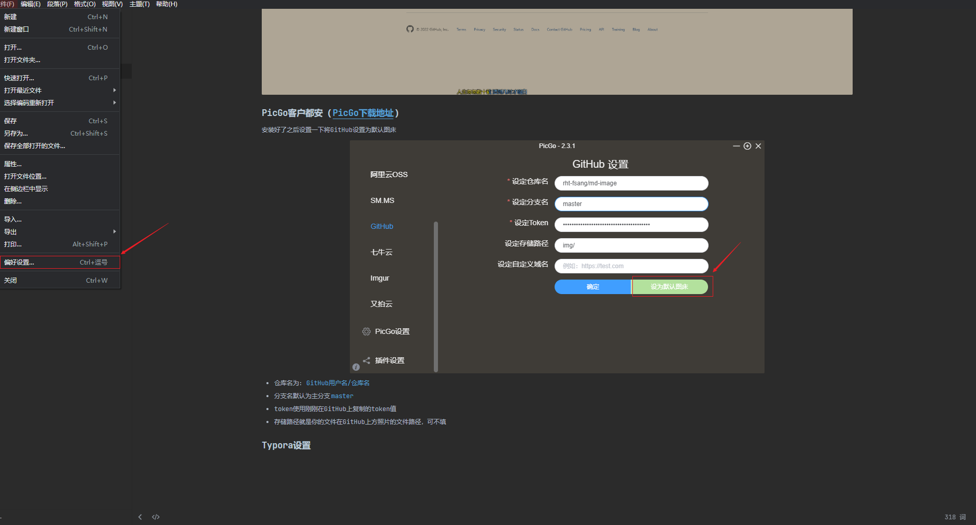Viewport: 976px width, 525px height.
Task: Click the 设为默认图床 button
Action: click(670, 287)
